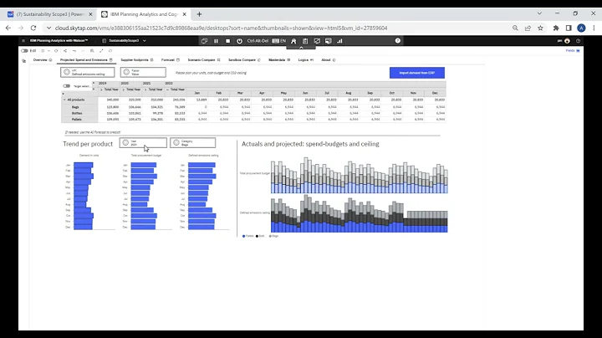Reload the browser page
Image resolution: width=602 pixels, height=338 pixels.
coord(33,28)
